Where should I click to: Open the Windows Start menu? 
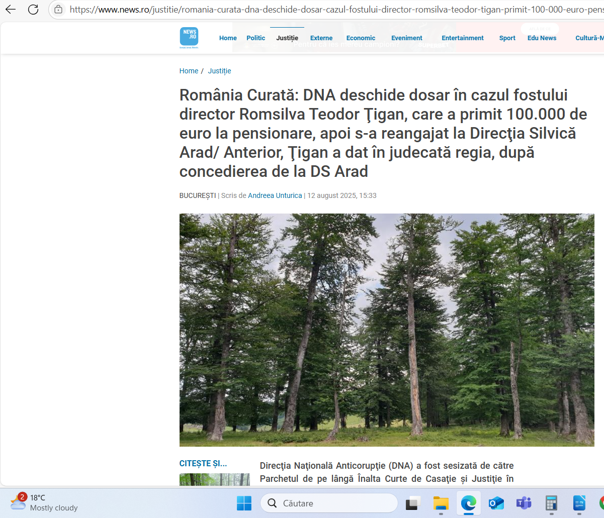point(244,503)
